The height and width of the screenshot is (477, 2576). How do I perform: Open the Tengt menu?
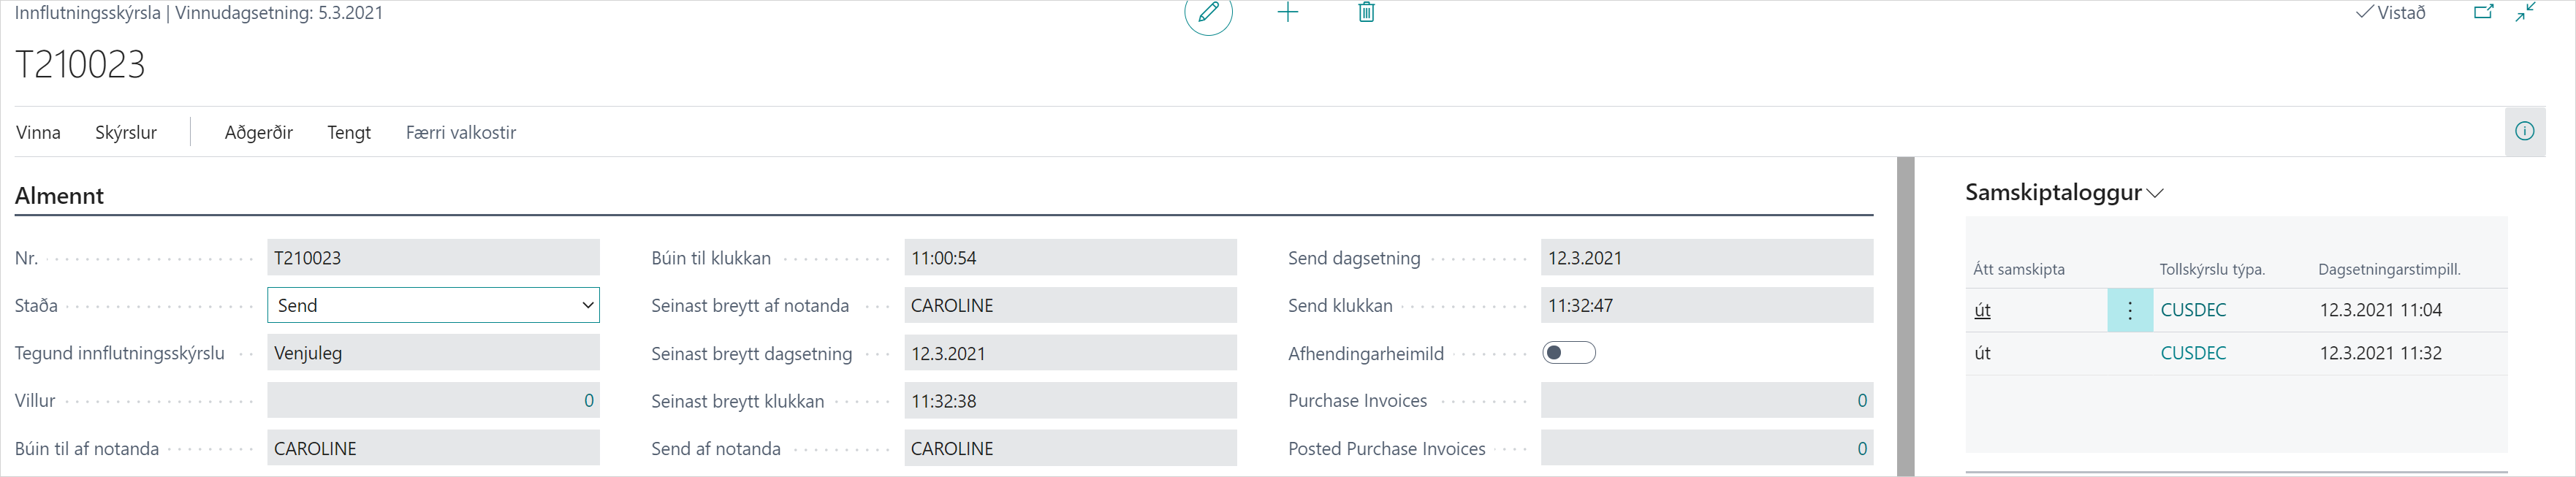pyautogui.click(x=349, y=133)
